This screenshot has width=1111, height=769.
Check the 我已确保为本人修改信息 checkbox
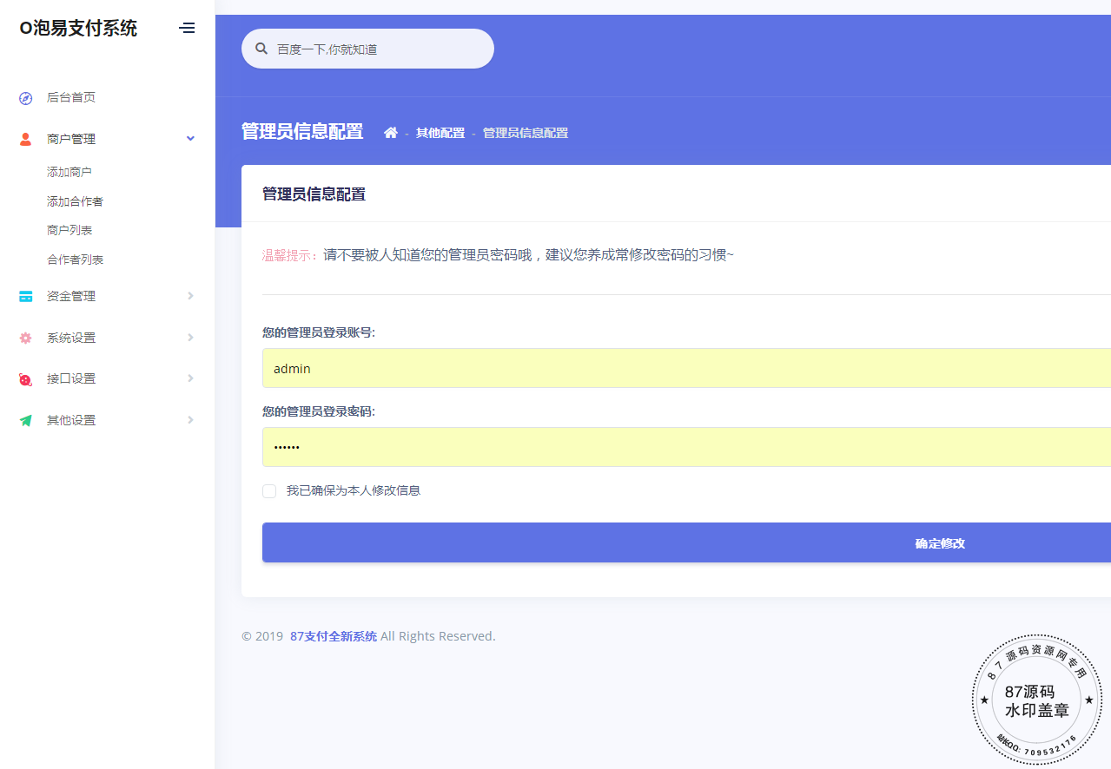(x=269, y=491)
